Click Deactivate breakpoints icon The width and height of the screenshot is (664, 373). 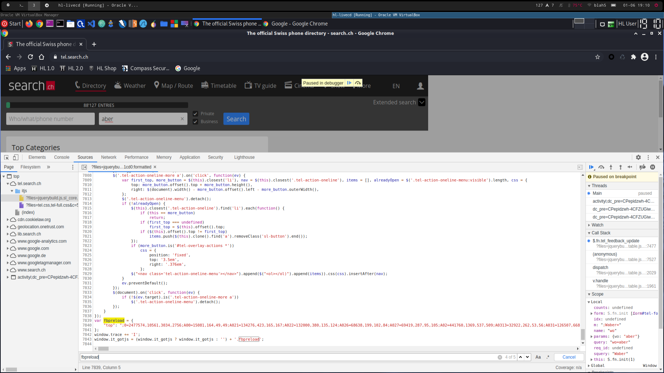tap(643, 167)
